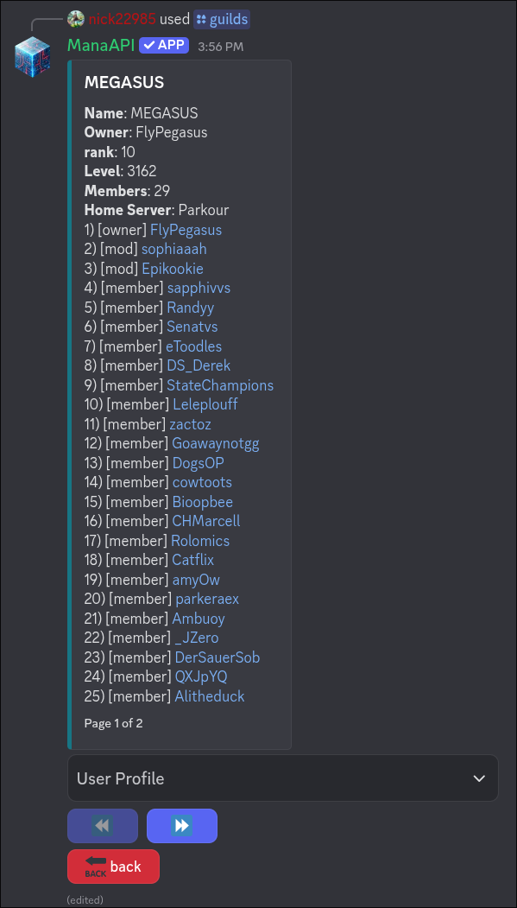Click the guilds command pill
517x908 pixels.
click(x=221, y=19)
